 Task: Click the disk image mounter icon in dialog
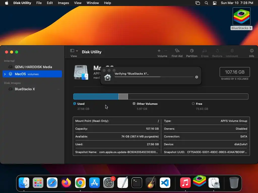coord(108,77)
